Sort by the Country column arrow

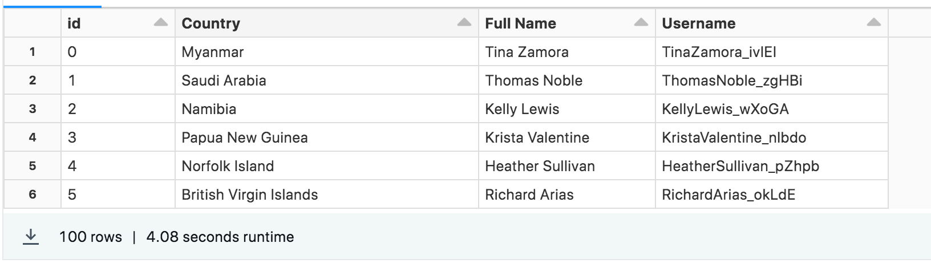coord(464,23)
